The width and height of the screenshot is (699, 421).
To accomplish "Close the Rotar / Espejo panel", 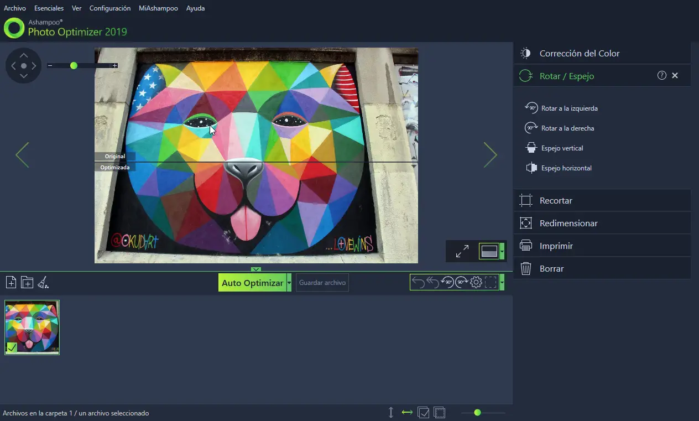I will [x=675, y=76].
